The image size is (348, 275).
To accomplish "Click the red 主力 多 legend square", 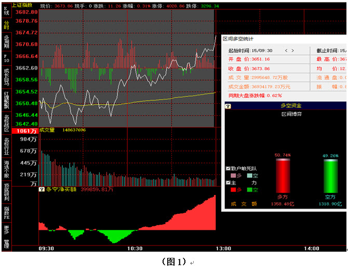I will [x=233, y=189].
